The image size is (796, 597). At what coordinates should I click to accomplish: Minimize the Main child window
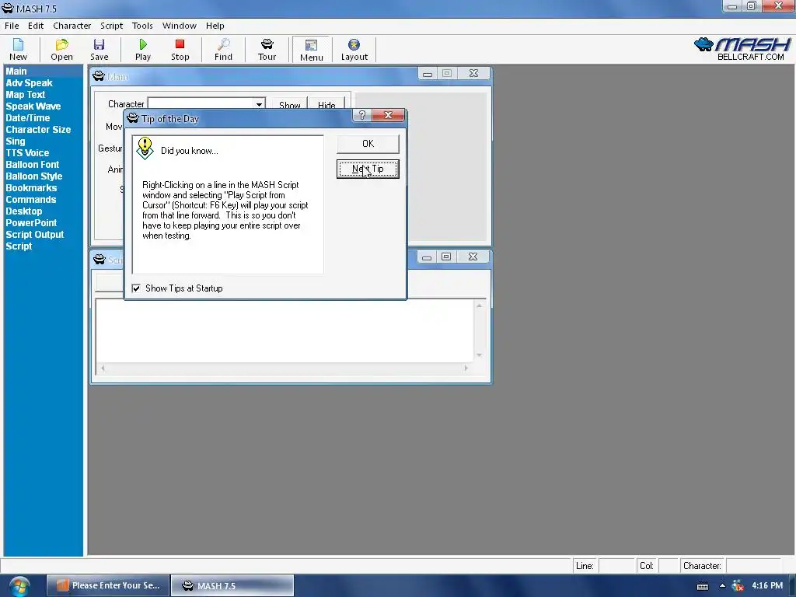428,74
